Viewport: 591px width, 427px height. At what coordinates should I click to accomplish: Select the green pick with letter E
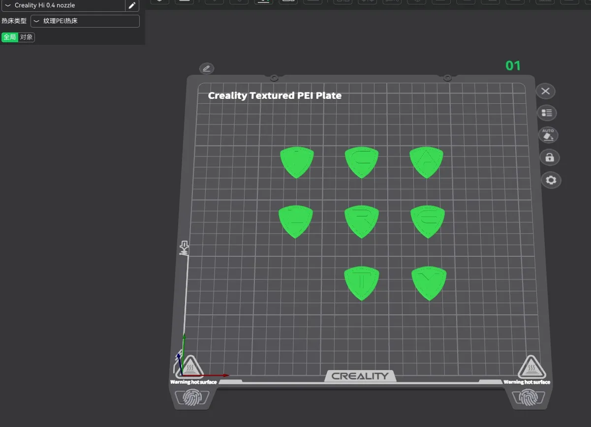[428, 222]
